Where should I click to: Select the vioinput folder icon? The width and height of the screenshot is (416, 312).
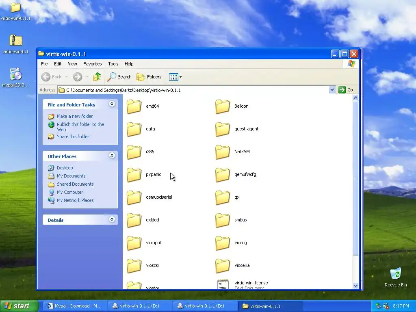(x=134, y=243)
